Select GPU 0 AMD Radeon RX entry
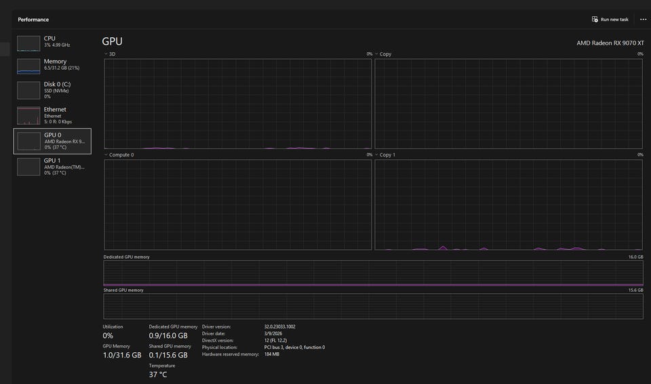The image size is (651, 384). pos(52,141)
